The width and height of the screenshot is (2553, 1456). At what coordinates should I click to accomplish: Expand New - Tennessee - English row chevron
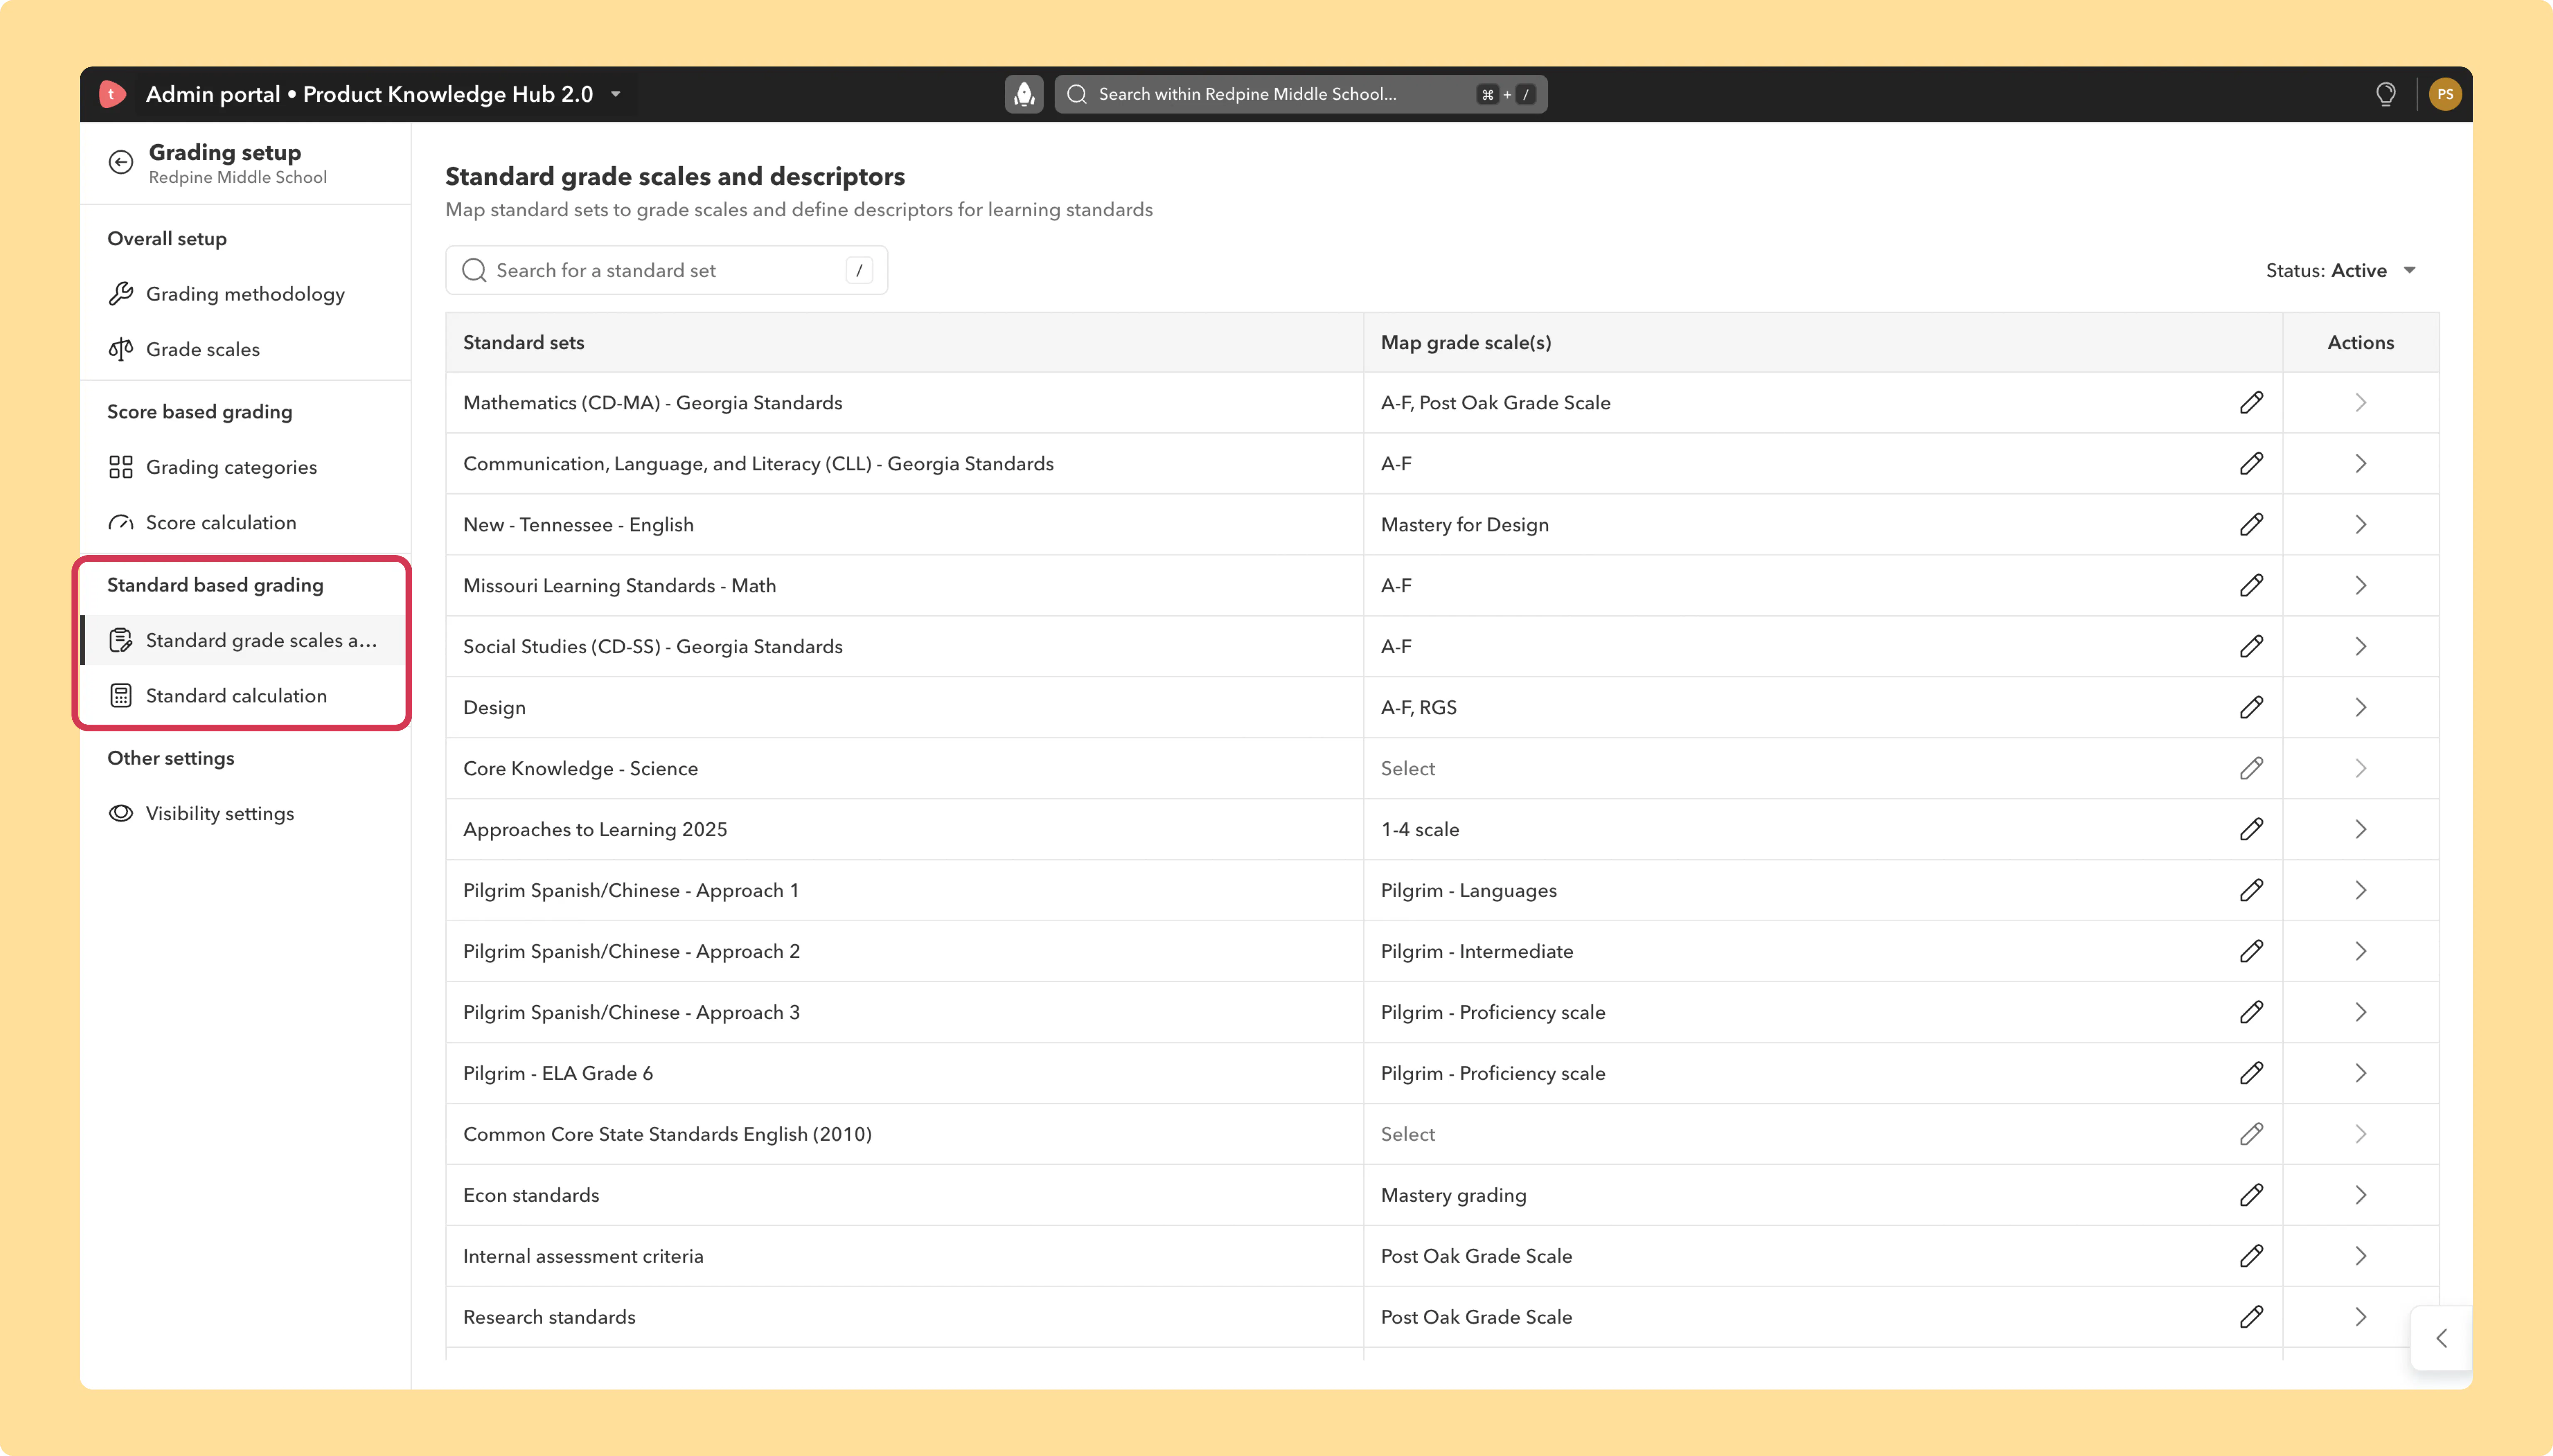coord(2360,525)
